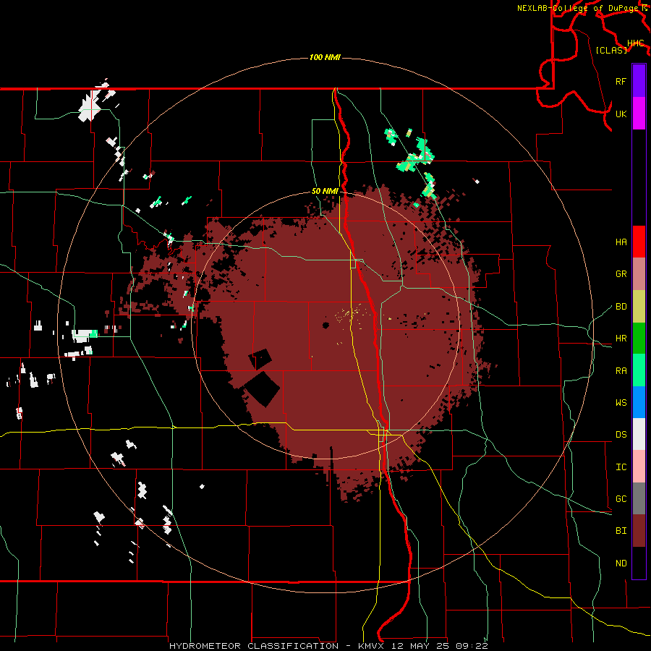Click the DS legend label
651x651 pixels.
(x=621, y=435)
